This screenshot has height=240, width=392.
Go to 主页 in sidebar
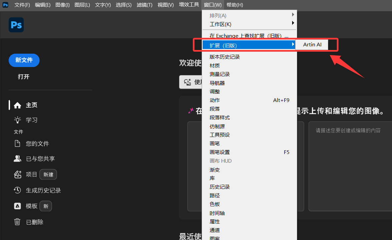(31, 105)
